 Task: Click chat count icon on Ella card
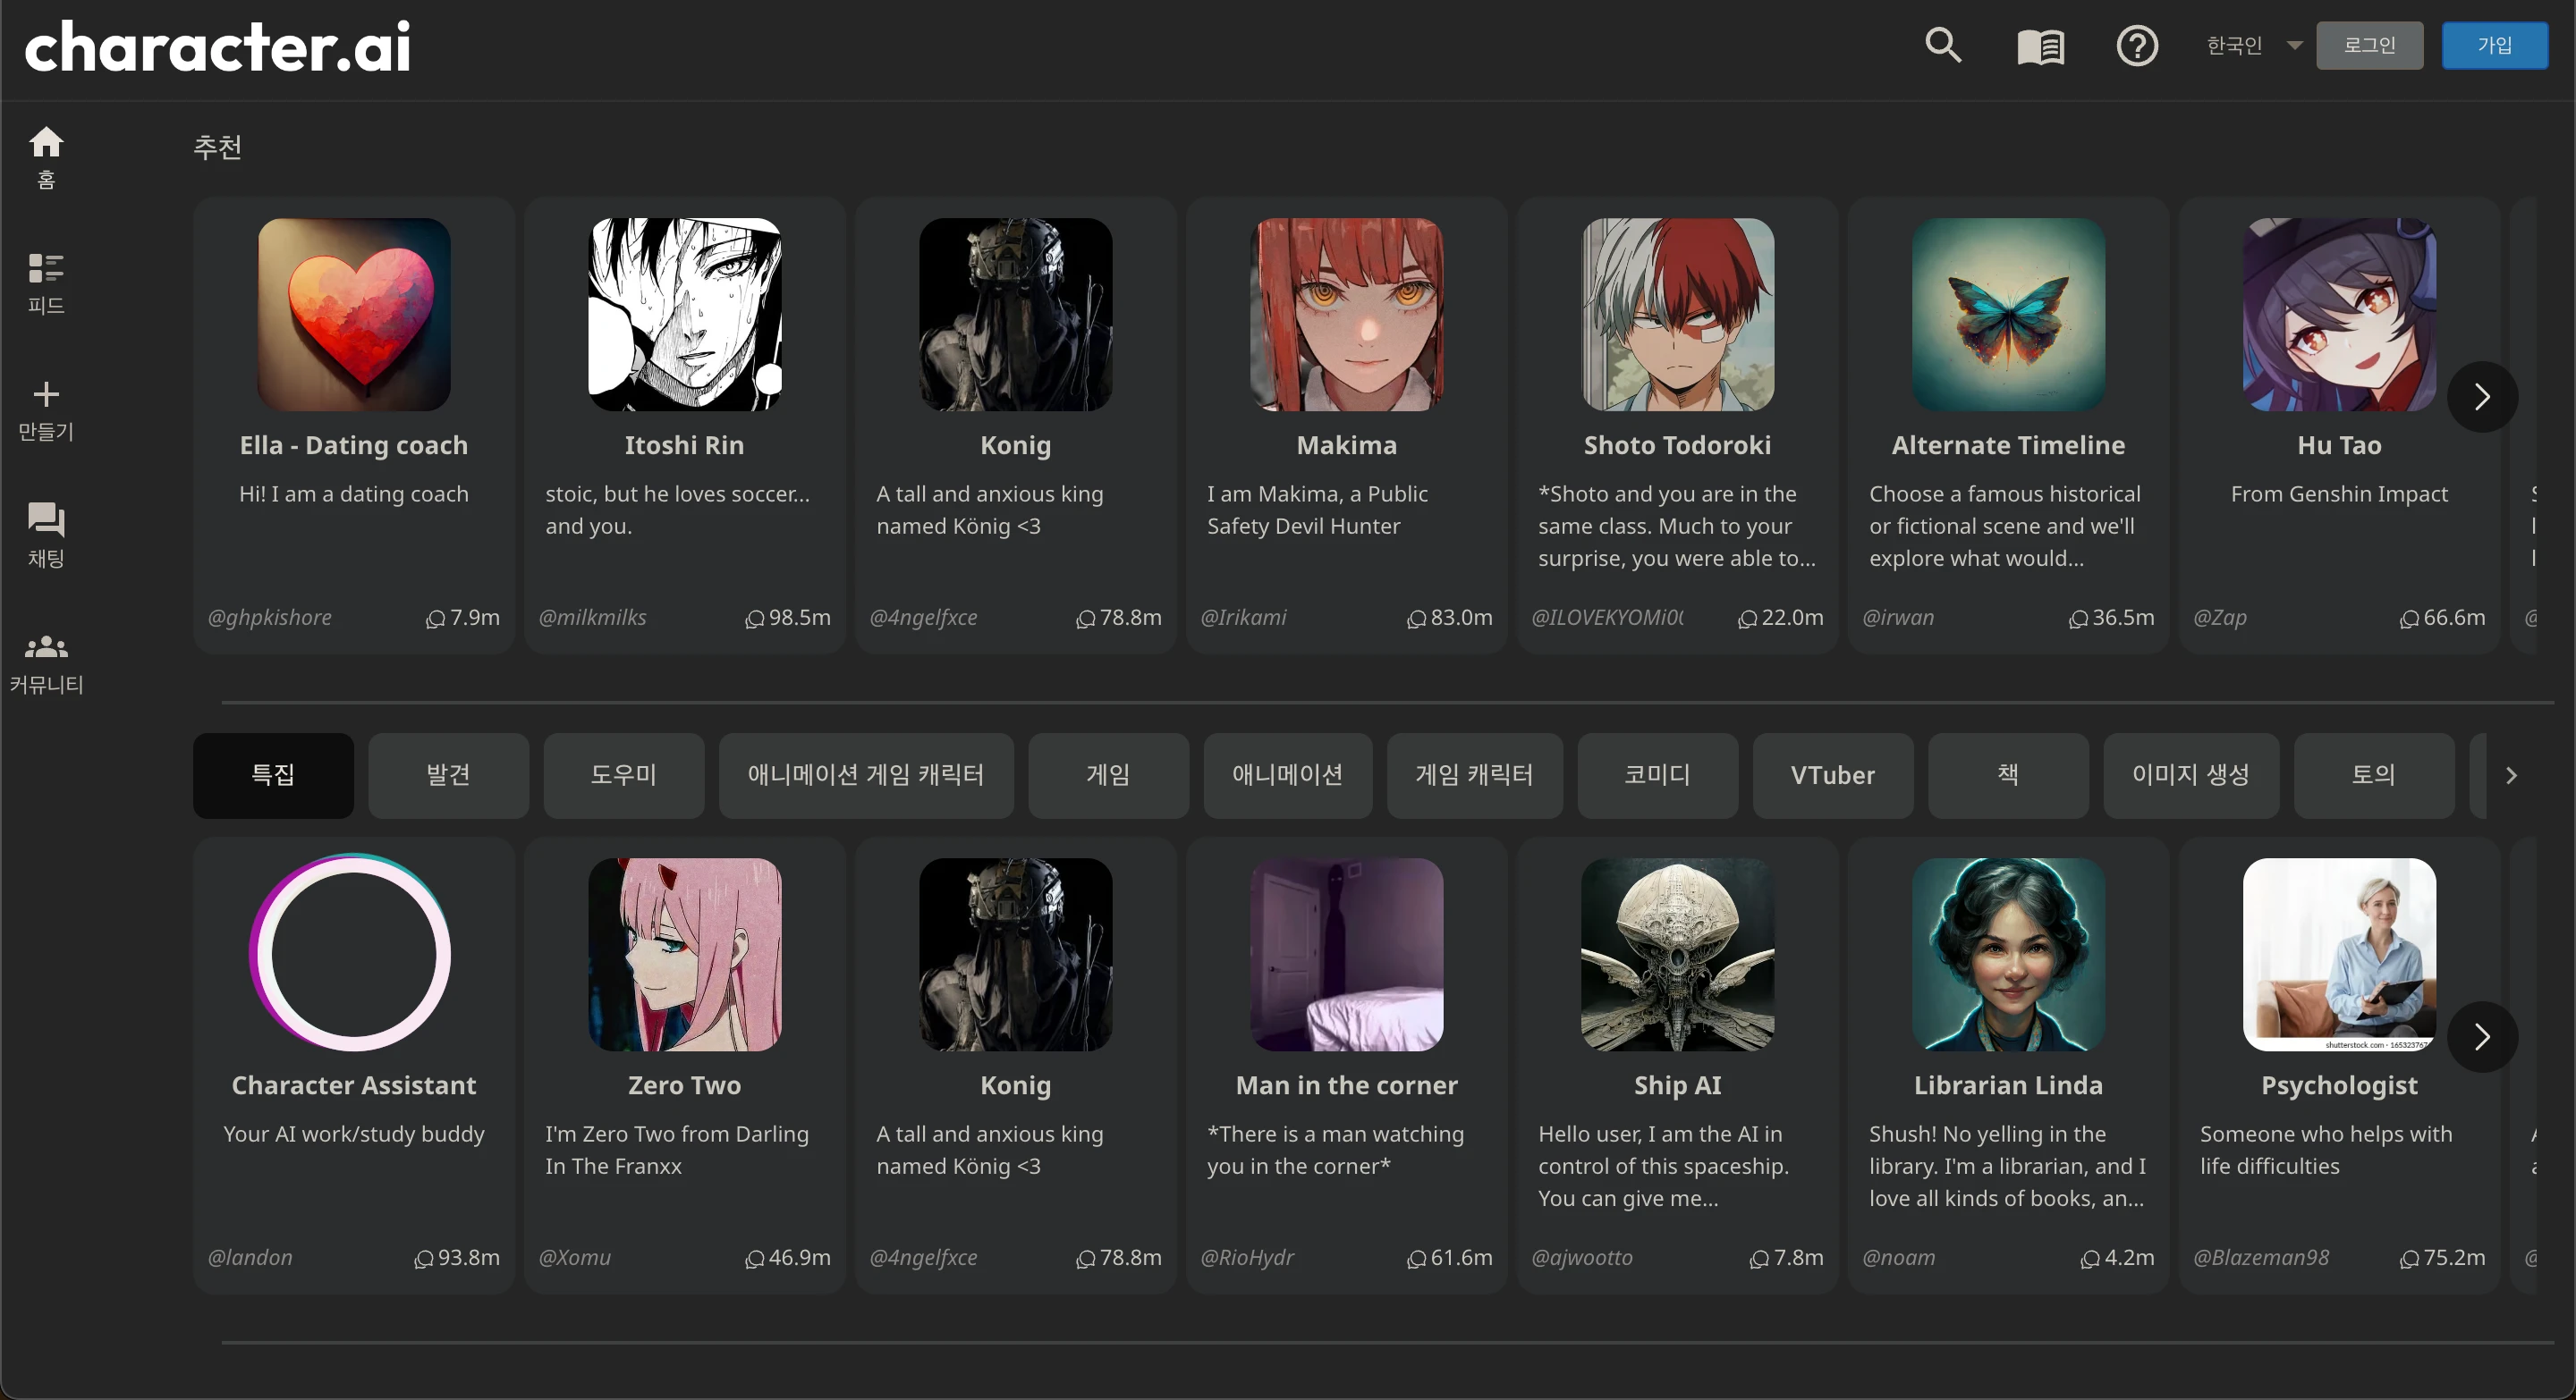click(x=435, y=619)
